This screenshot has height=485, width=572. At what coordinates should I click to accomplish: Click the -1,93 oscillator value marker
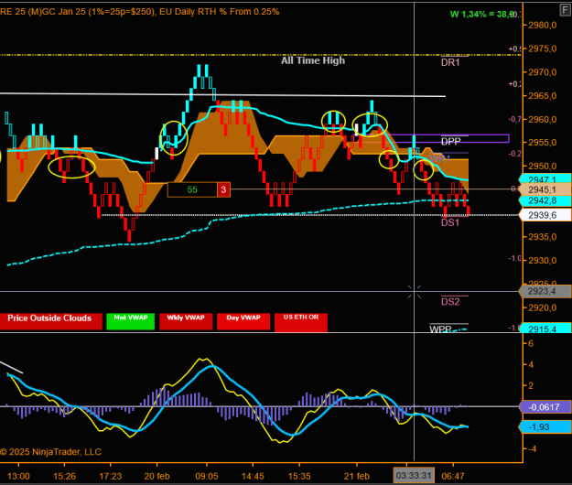point(545,427)
